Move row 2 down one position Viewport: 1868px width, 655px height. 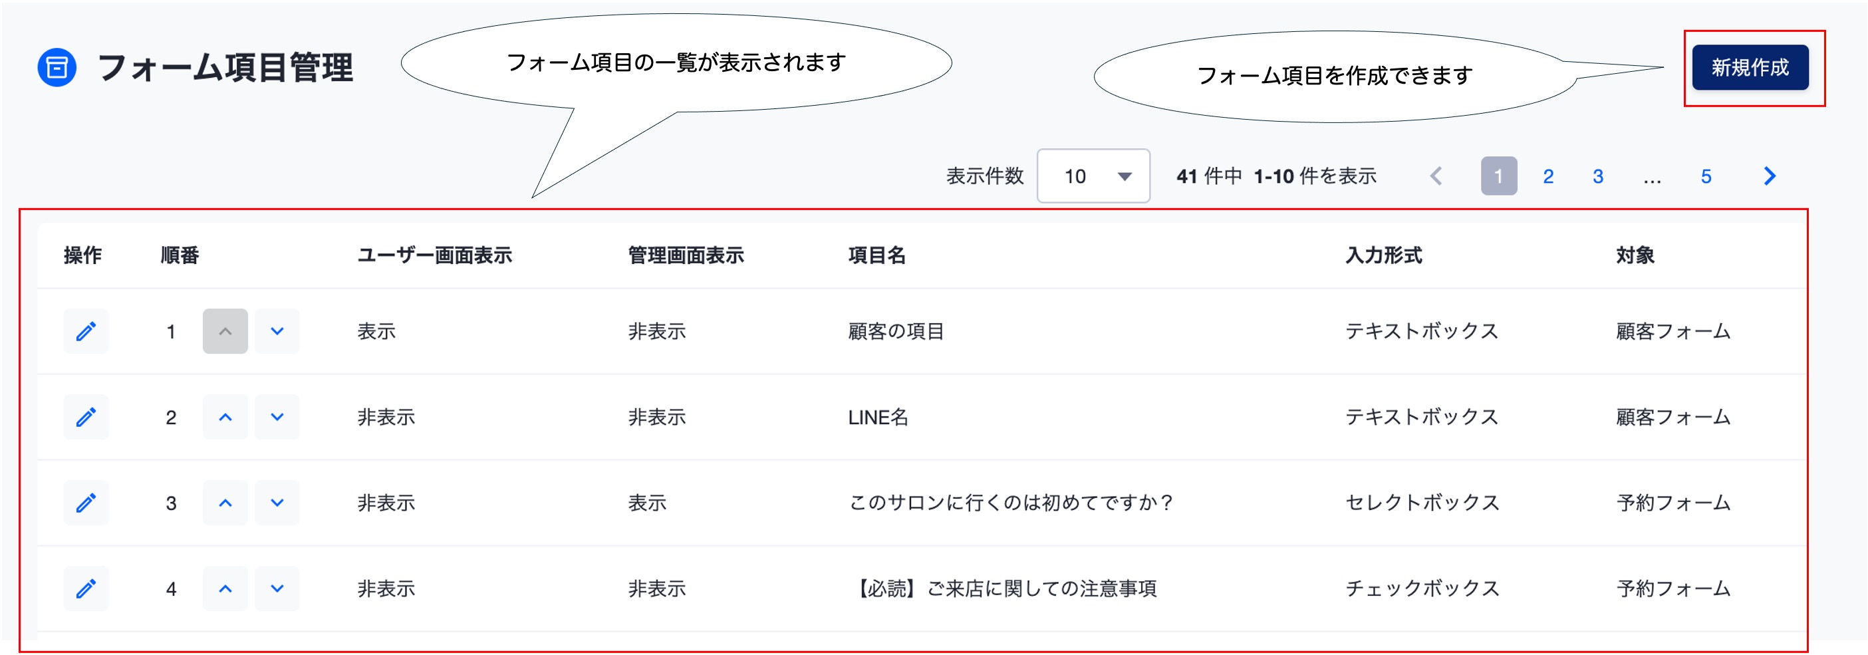(x=277, y=417)
